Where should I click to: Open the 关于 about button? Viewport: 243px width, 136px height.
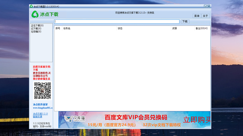(x=205, y=16)
